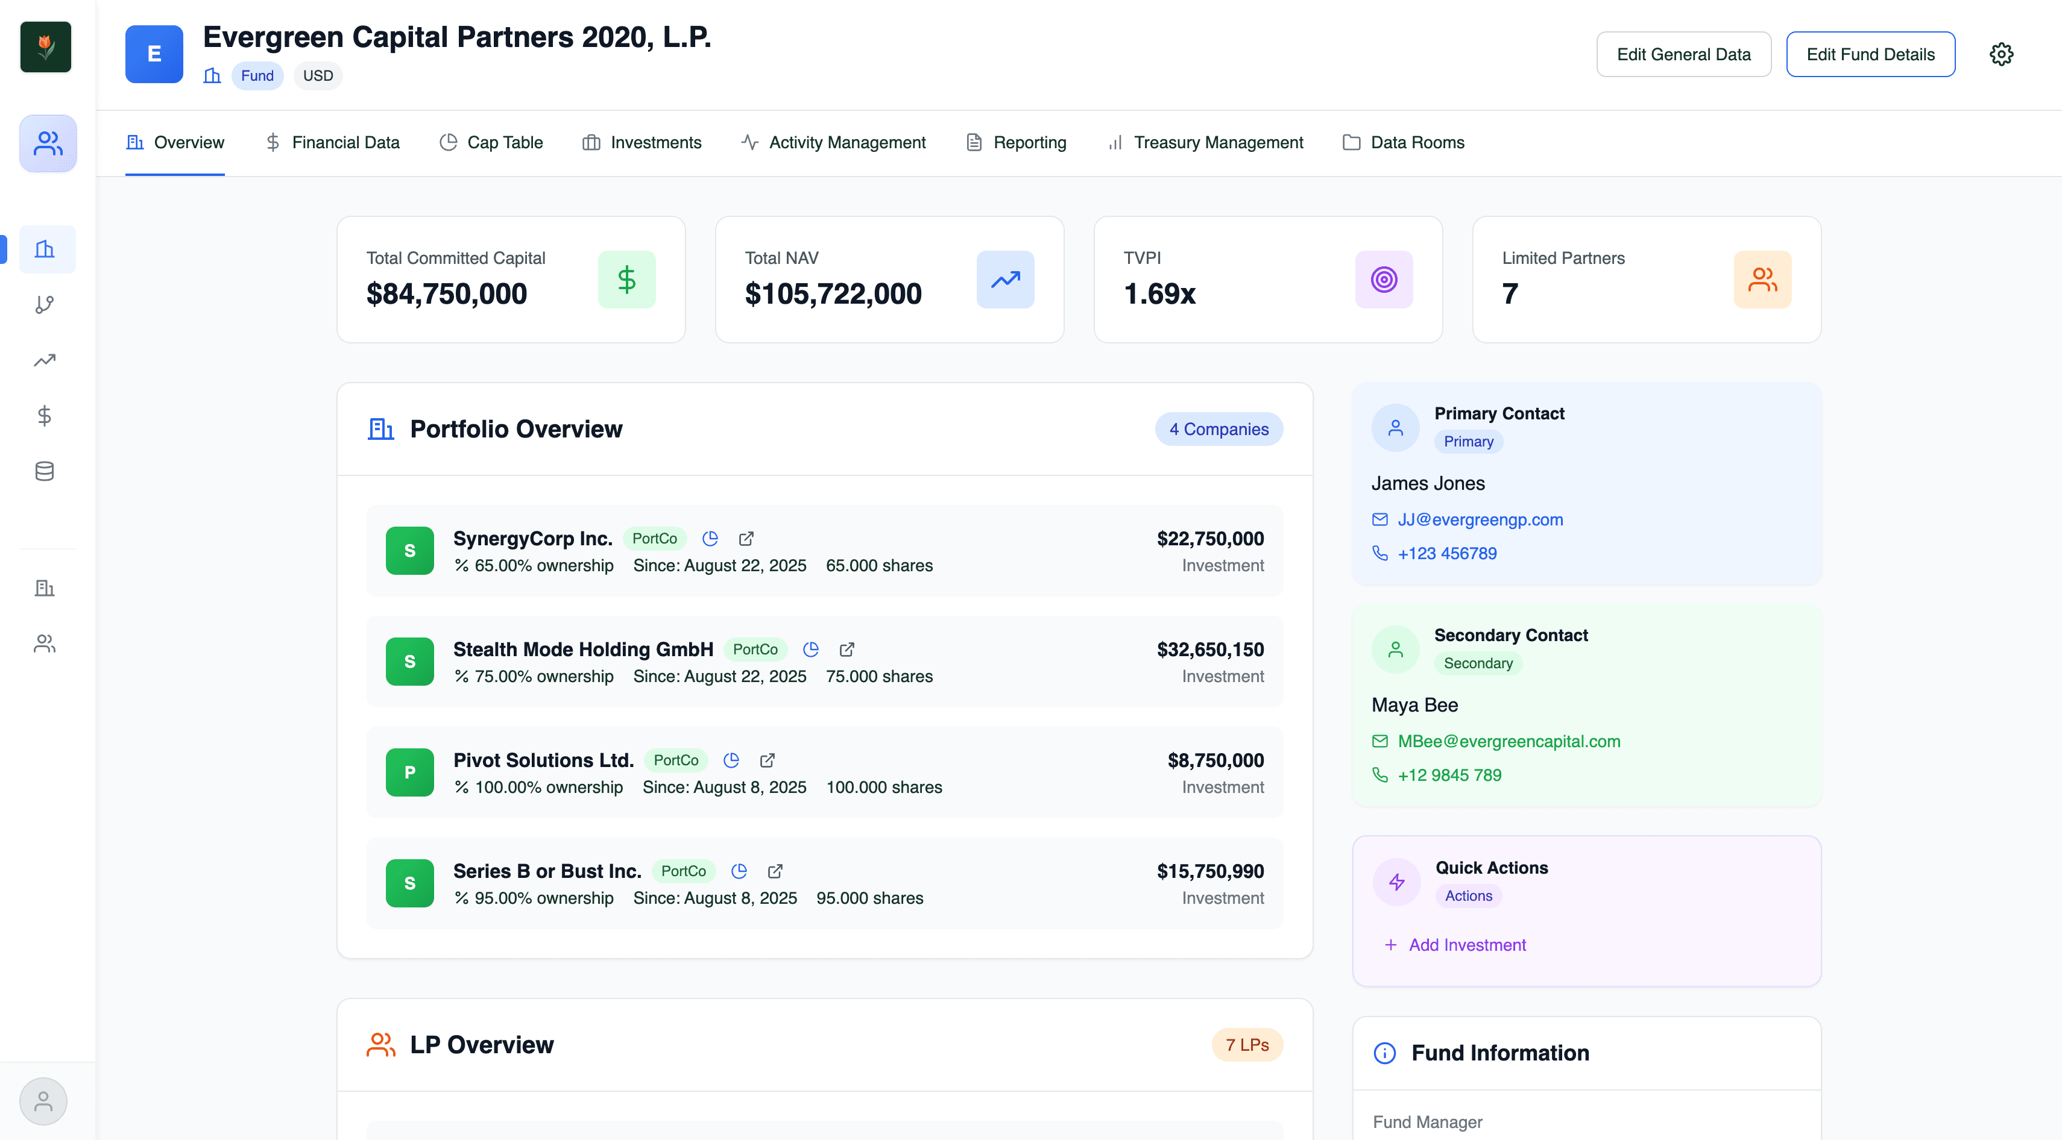The height and width of the screenshot is (1140, 2062).
Task: Call Maya Bee's phone number link
Action: coord(1449,775)
